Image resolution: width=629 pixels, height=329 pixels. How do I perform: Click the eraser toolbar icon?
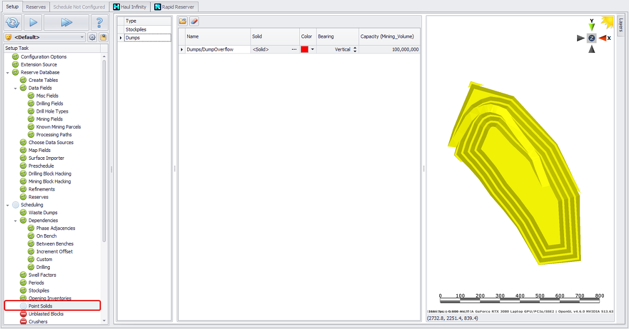tap(193, 21)
